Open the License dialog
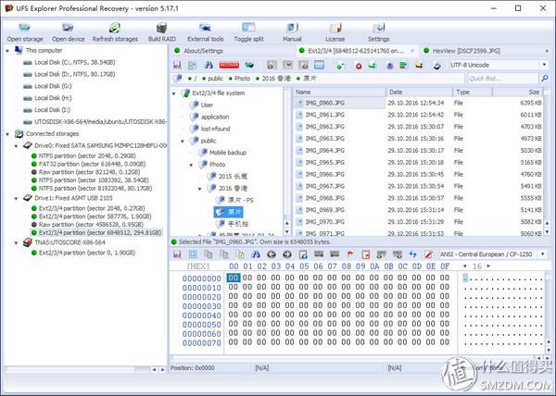 click(x=335, y=32)
